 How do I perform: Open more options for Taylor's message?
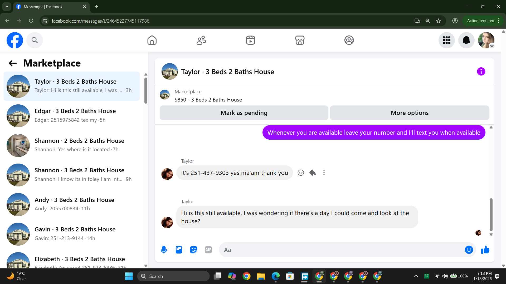point(324,173)
